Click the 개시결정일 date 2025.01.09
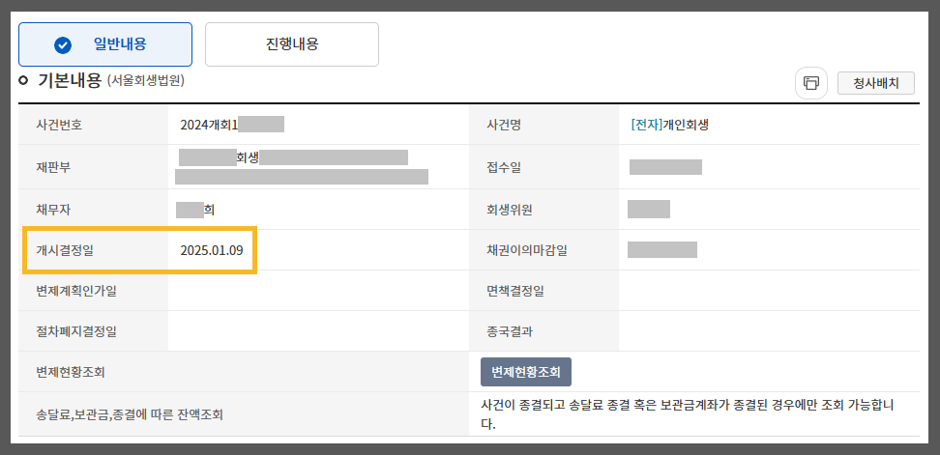Viewport: 940px width, 455px height. 211,251
